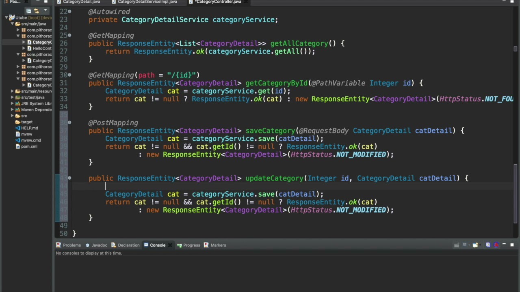Click red circular console icon

pos(496,245)
